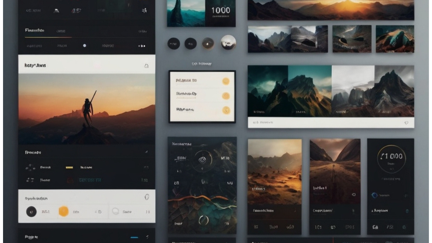Open the dirt road landscape card

335,187
